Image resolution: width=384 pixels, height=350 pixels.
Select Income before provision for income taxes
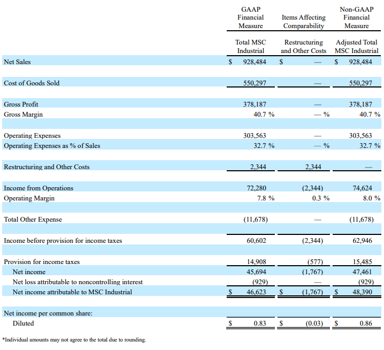(63, 241)
